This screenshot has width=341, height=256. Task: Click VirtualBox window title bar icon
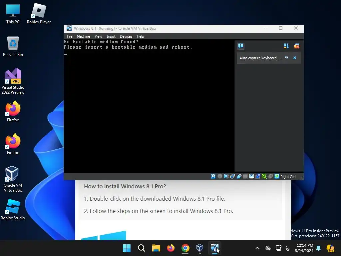(x=69, y=28)
